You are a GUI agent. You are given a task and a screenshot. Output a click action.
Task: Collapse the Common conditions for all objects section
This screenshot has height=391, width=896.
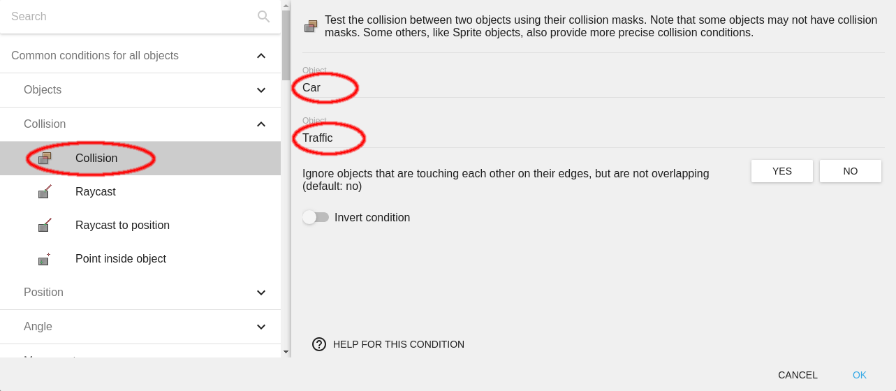coord(261,56)
